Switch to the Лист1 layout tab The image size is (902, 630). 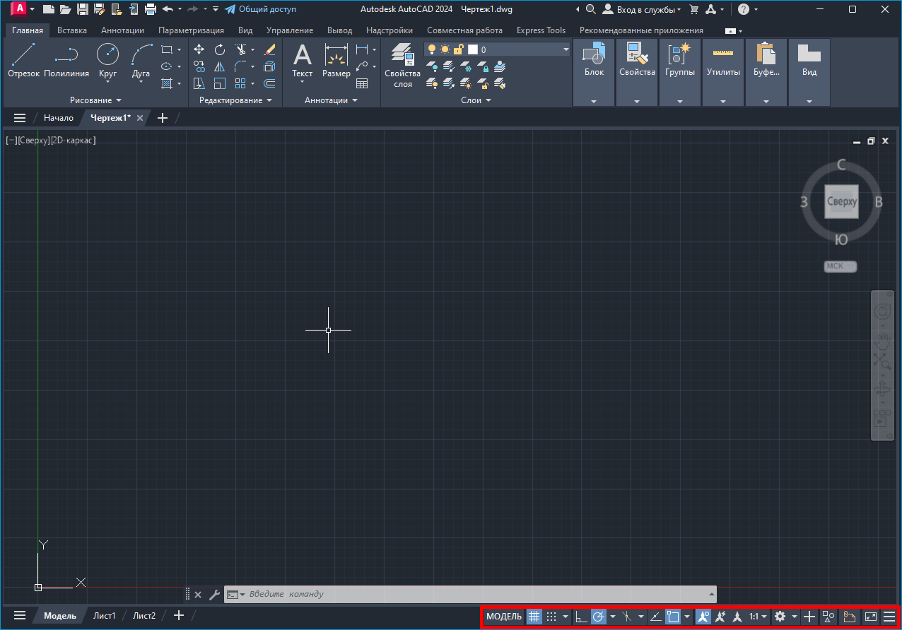tap(105, 616)
